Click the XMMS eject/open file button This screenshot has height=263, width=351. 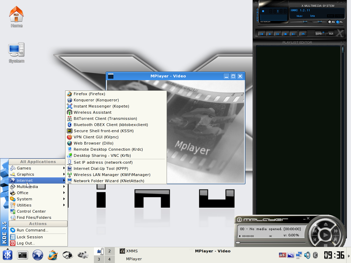[303, 34]
